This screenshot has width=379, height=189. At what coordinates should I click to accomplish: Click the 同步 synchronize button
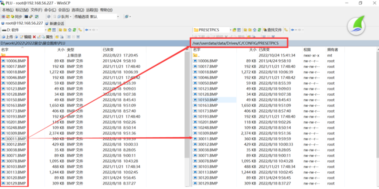16,17
